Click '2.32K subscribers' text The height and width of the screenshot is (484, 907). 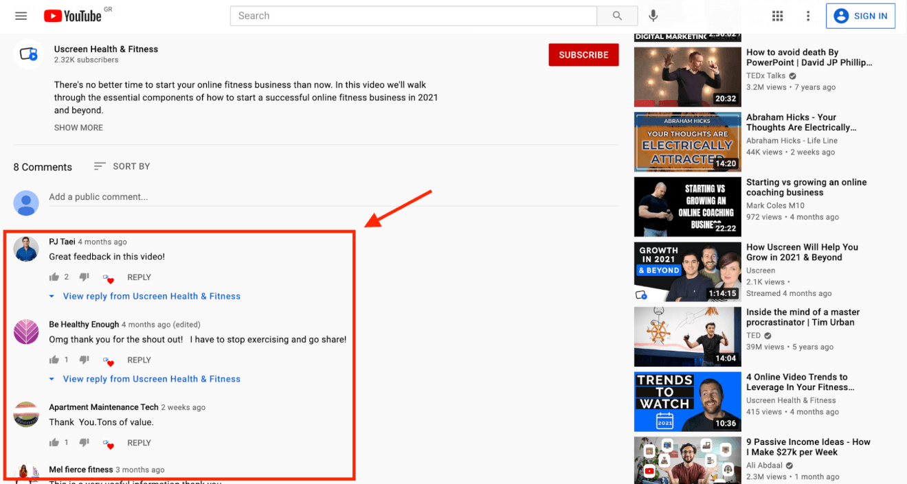click(x=87, y=60)
